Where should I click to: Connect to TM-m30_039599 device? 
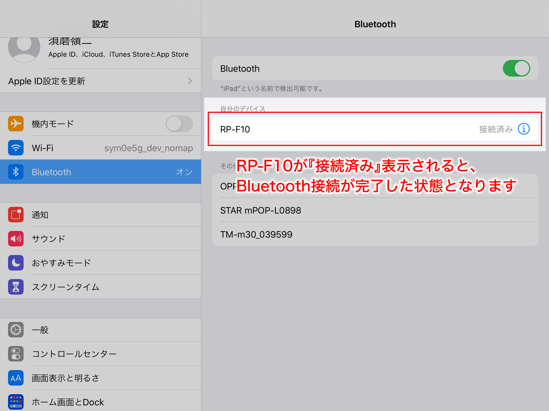tap(375, 234)
